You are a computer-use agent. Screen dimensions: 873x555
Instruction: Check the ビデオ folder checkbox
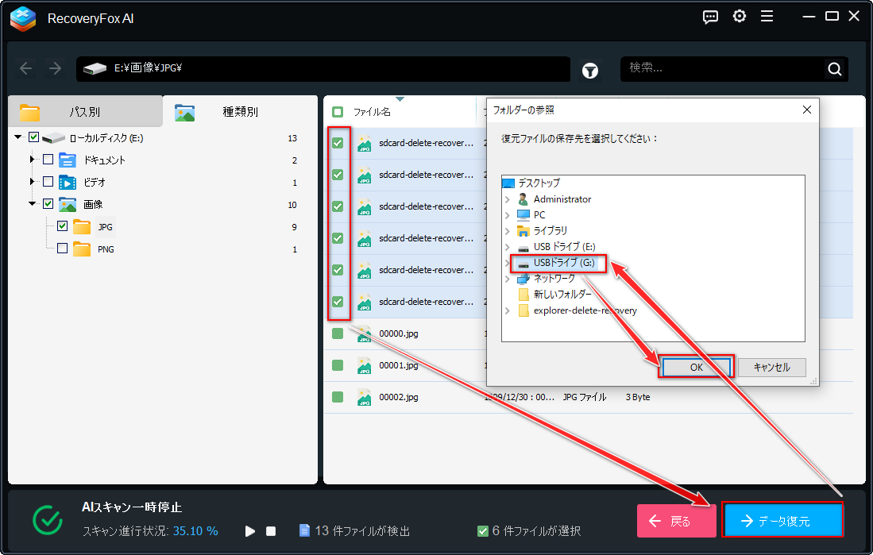pyautogui.click(x=48, y=182)
